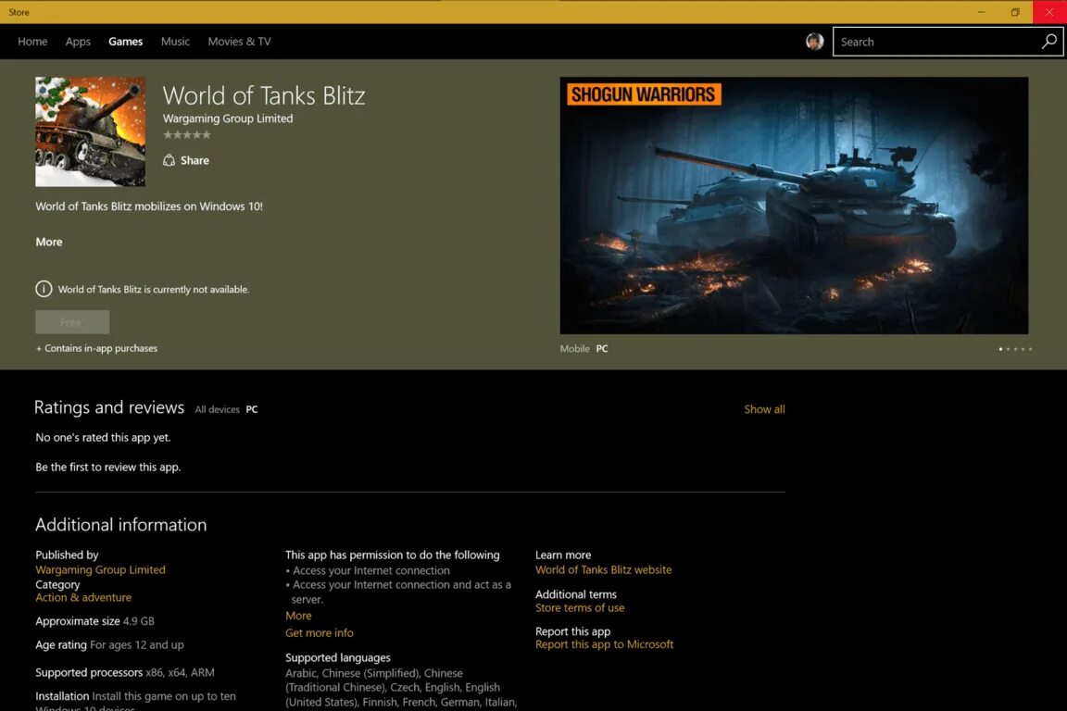The image size is (1067, 711).
Task: Navigate to Movies & TV section
Action: (238, 41)
